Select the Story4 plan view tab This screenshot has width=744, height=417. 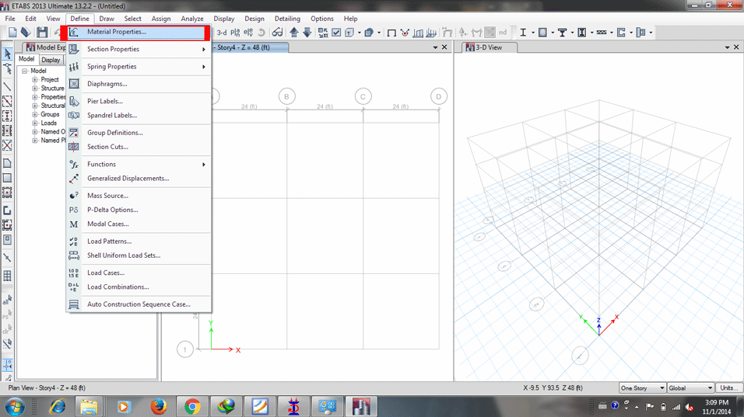[250, 47]
